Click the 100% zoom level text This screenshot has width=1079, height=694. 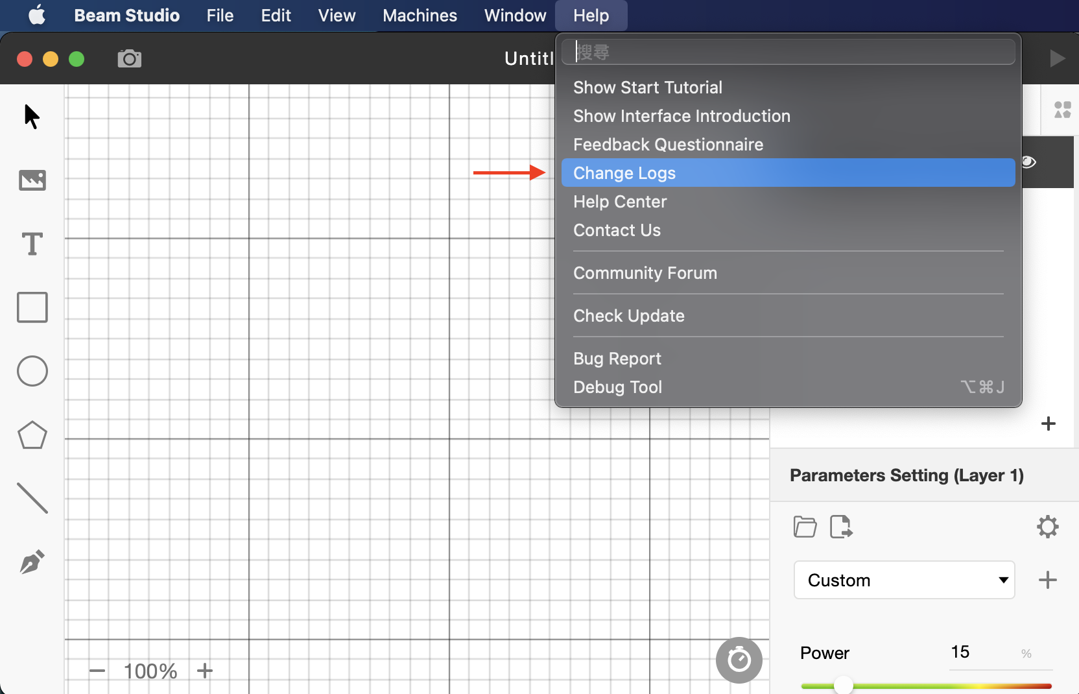[x=150, y=671]
